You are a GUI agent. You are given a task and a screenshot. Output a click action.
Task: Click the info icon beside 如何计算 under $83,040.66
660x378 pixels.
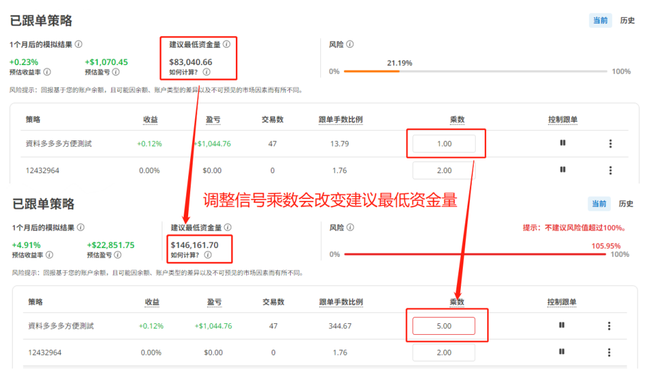206,73
